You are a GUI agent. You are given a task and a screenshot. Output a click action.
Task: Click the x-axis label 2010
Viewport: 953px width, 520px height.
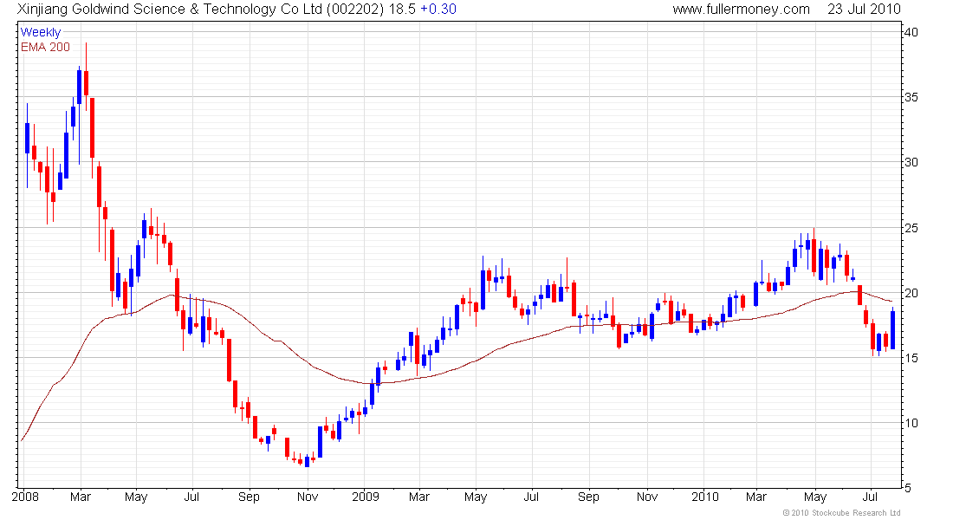[x=705, y=497]
